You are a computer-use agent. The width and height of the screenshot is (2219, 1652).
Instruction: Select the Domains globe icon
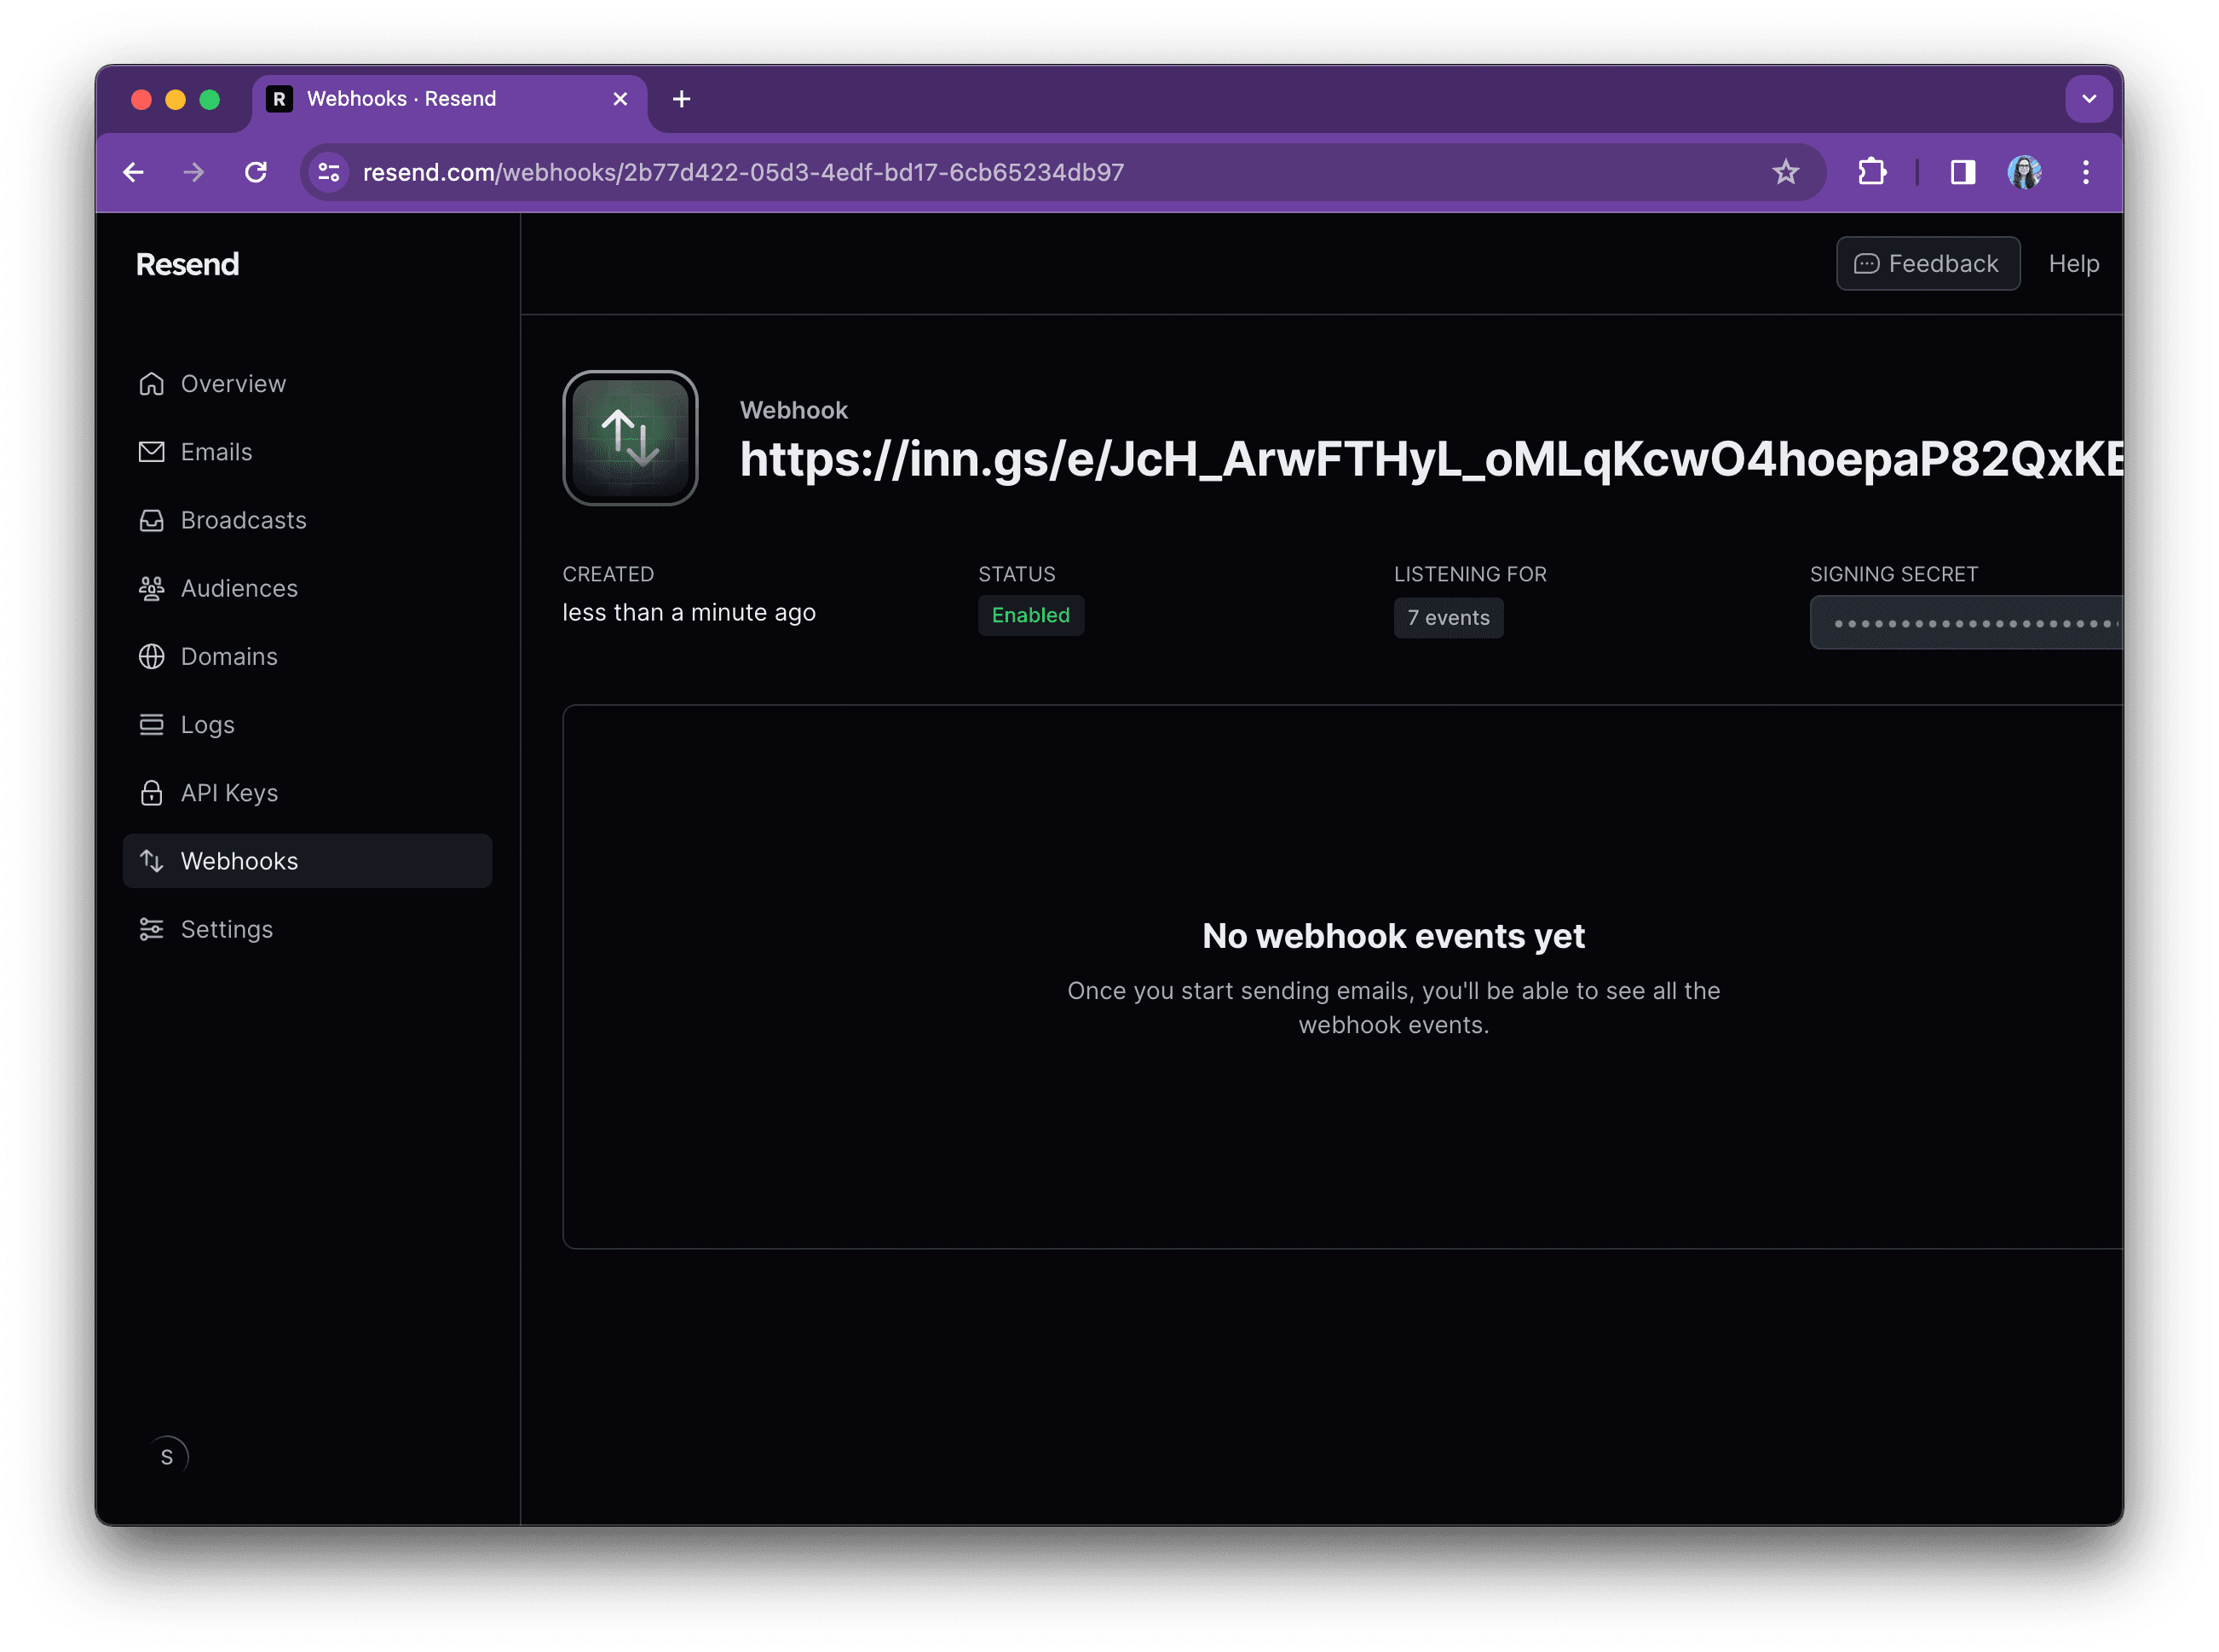pyautogui.click(x=152, y=656)
